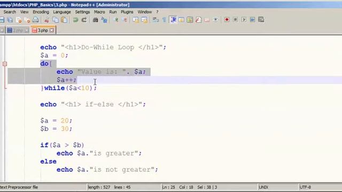Open the ? help menu
Image resolution: width=342 pixels, height=192 pixels.
coord(157,12)
